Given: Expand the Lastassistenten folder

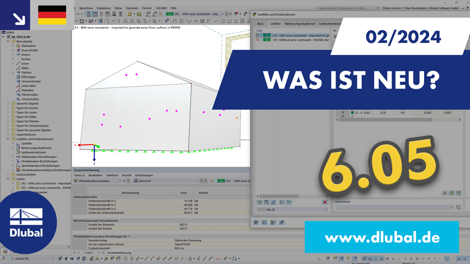Looking at the screenshot, I should pyautogui.click(x=8, y=175).
